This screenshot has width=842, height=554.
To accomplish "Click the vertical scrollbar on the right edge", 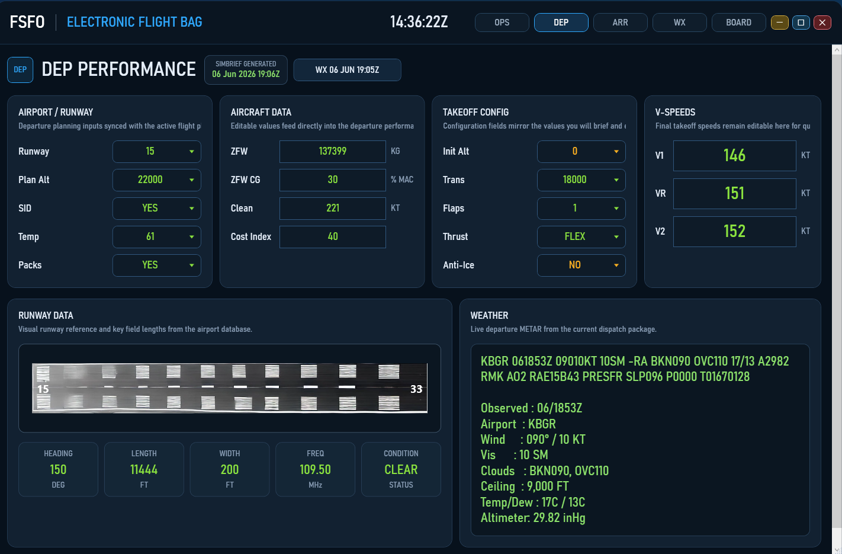I will tap(837, 290).
